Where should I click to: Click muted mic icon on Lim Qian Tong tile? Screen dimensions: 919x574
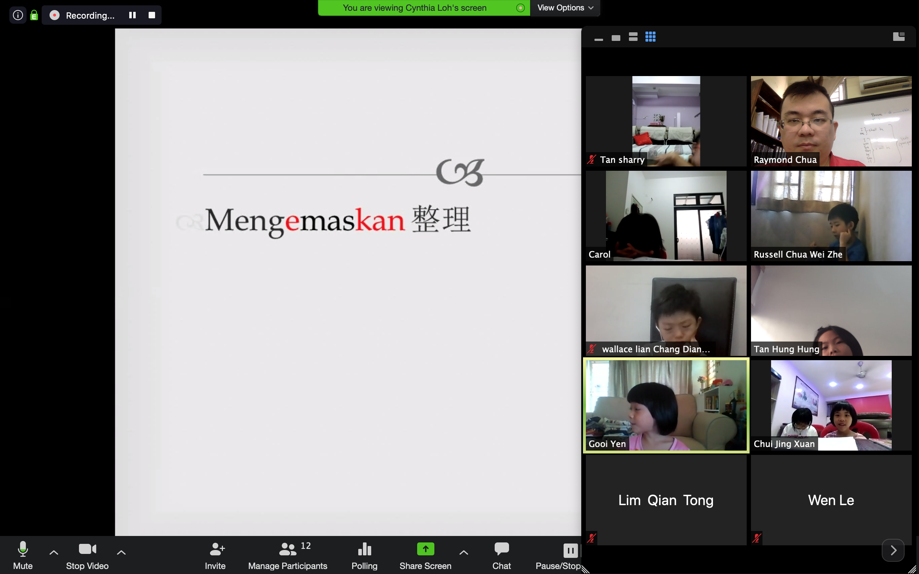(592, 538)
